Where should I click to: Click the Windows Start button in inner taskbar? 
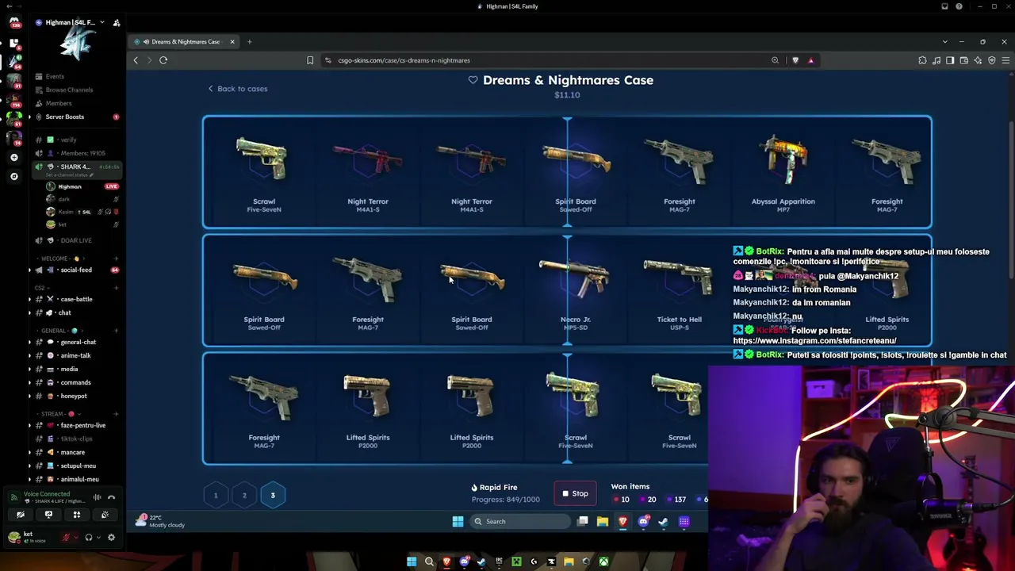point(458,522)
